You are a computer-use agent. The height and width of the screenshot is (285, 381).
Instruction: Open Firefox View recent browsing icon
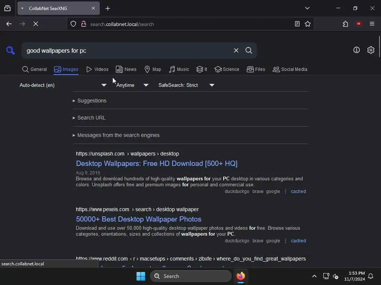[7, 9]
